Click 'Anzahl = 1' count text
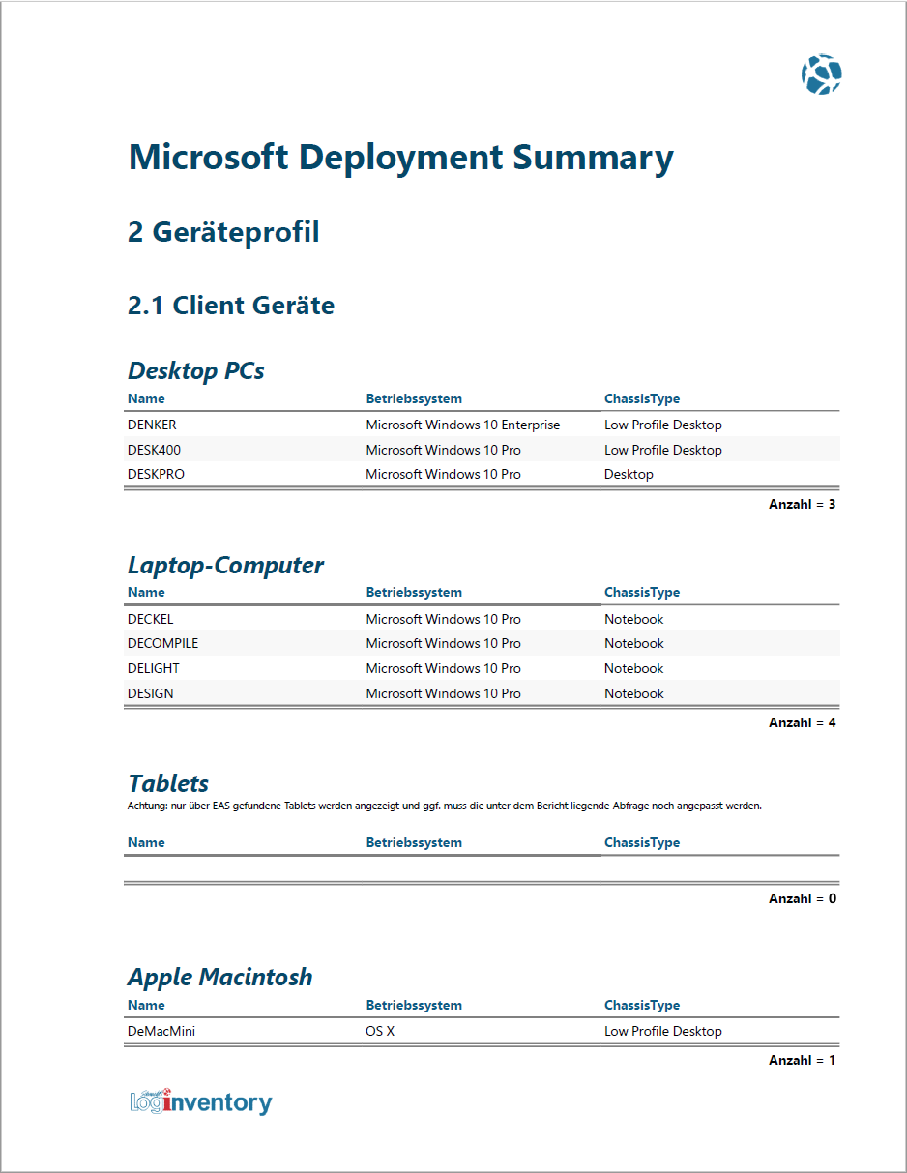Image resolution: width=907 pixels, height=1173 pixels. click(803, 1060)
